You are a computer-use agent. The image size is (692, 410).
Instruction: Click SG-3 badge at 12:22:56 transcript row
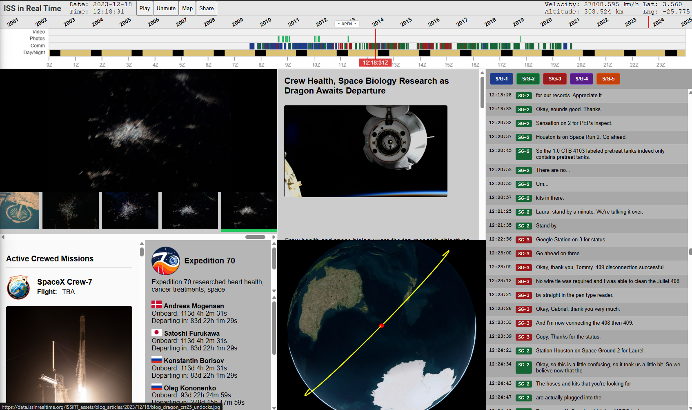click(523, 240)
